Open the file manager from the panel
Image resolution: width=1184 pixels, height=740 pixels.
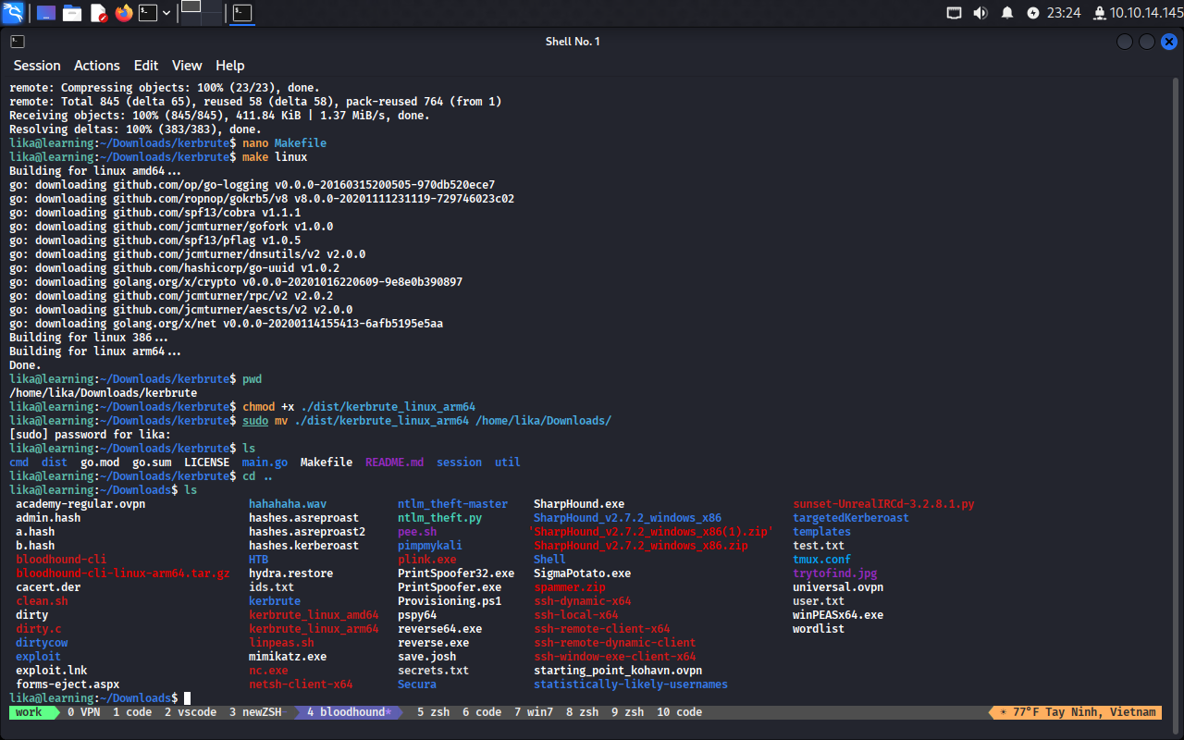tap(72, 13)
